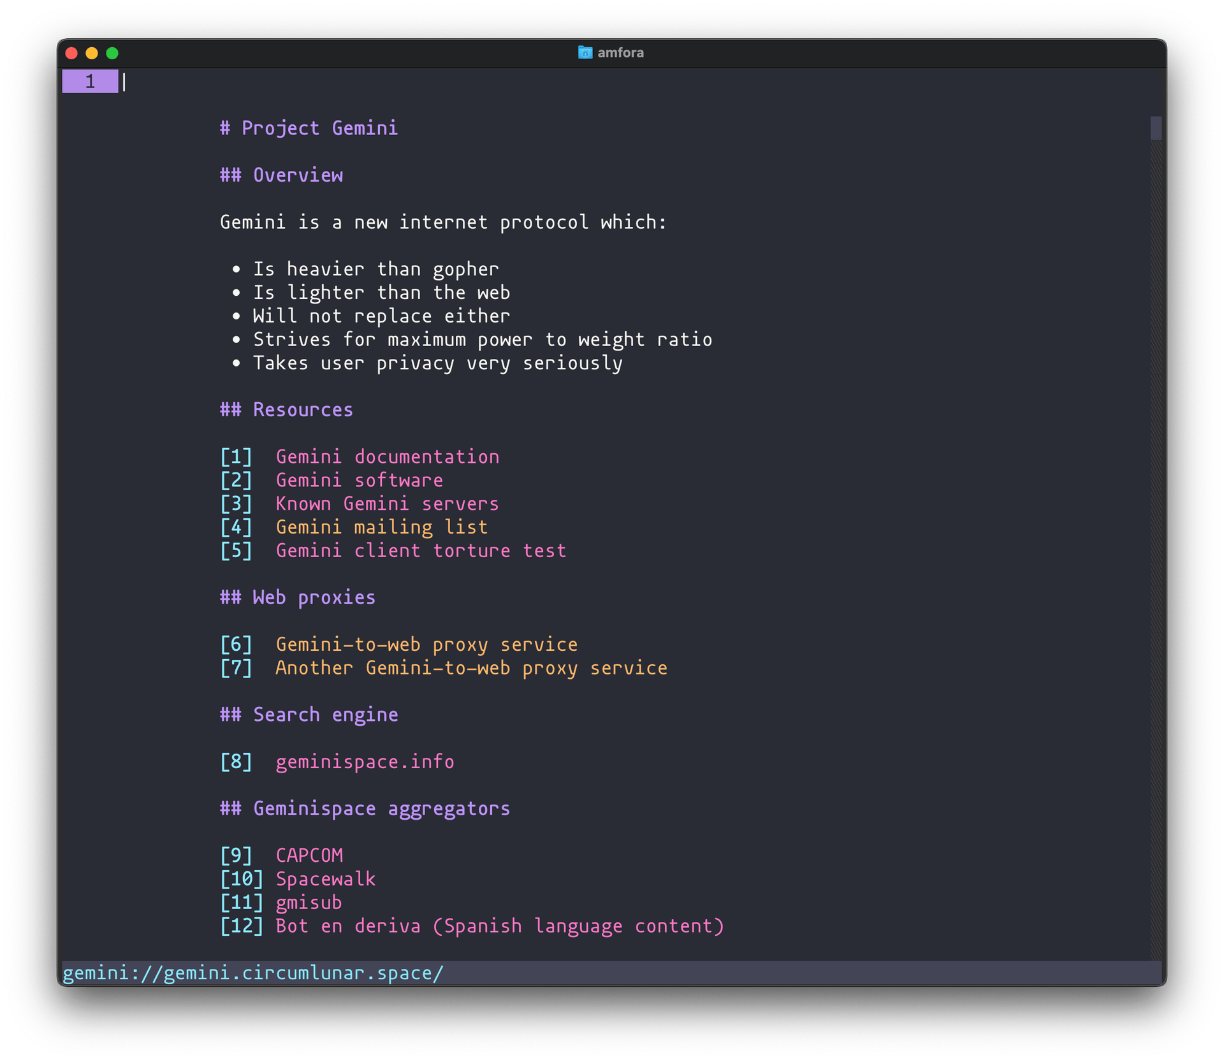1224x1062 pixels.
Task: Open Another Gemini-to-web proxy service
Action: (x=471, y=668)
